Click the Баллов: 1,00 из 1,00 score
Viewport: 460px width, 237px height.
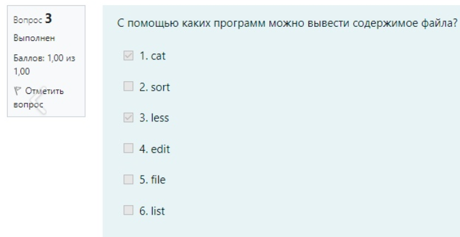(44, 65)
